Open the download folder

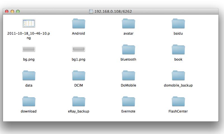(x=29, y=102)
